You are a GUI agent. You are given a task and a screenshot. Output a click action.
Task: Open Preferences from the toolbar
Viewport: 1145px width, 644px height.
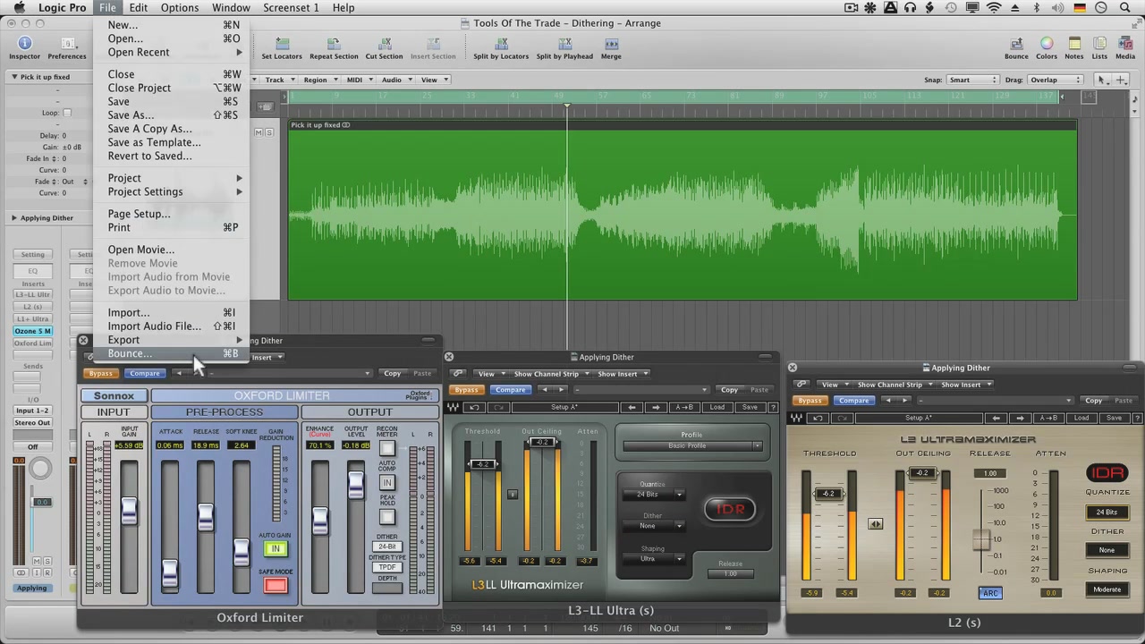[67, 44]
